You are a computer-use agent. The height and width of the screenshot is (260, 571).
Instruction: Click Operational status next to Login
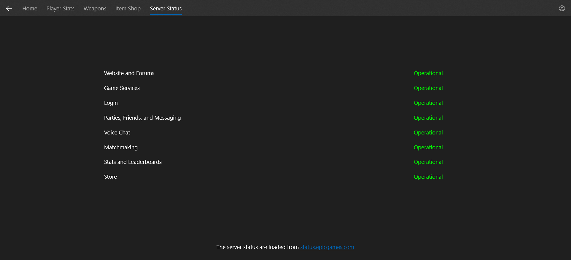pyautogui.click(x=428, y=103)
